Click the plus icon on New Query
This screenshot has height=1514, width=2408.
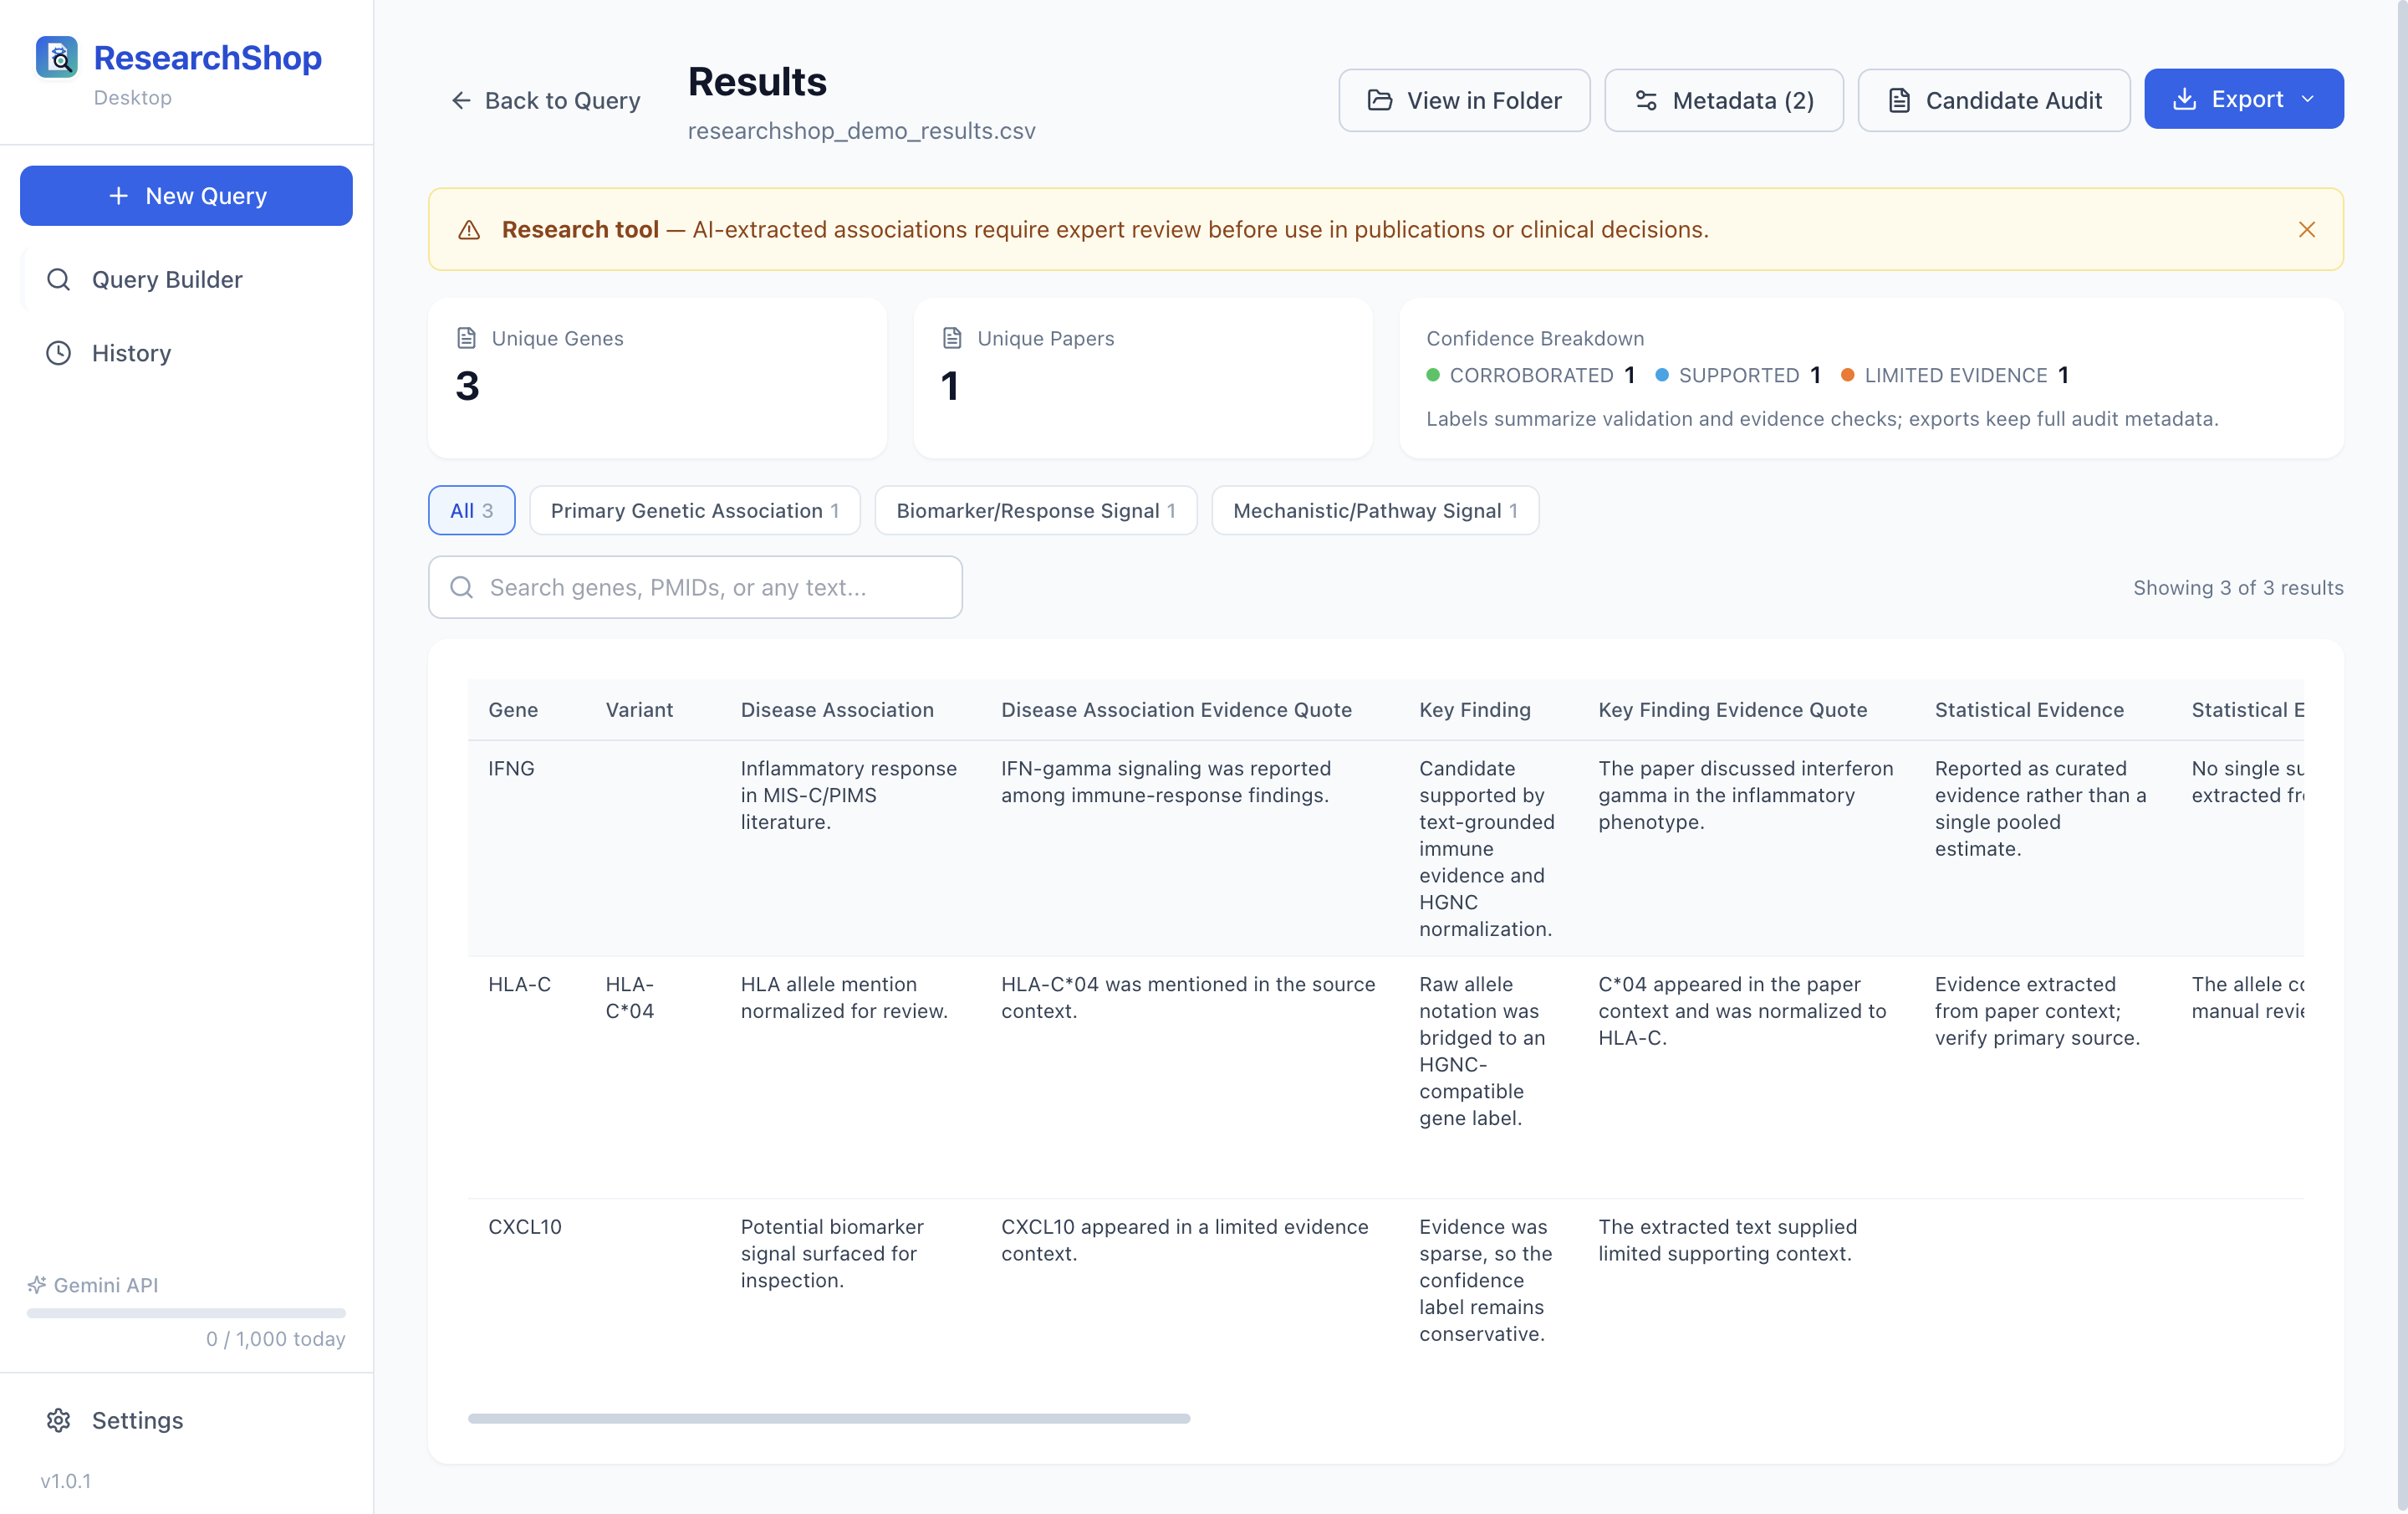pyautogui.click(x=118, y=196)
